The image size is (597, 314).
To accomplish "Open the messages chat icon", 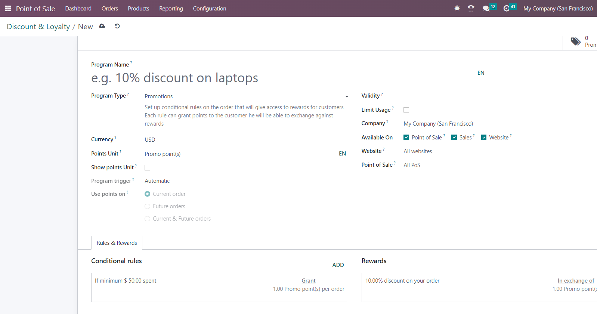I will (486, 8).
